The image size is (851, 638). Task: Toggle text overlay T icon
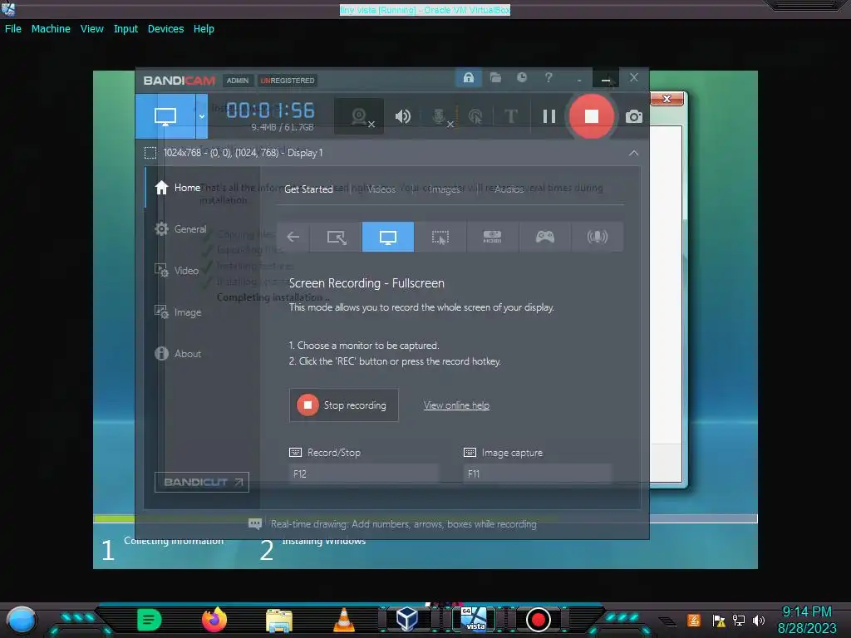click(x=511, y=116)
